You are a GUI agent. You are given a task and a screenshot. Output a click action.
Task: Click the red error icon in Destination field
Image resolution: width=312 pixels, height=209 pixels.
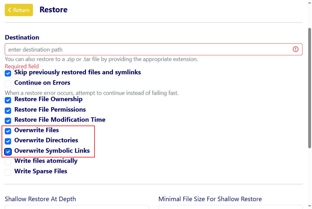(x=296, y=49)
